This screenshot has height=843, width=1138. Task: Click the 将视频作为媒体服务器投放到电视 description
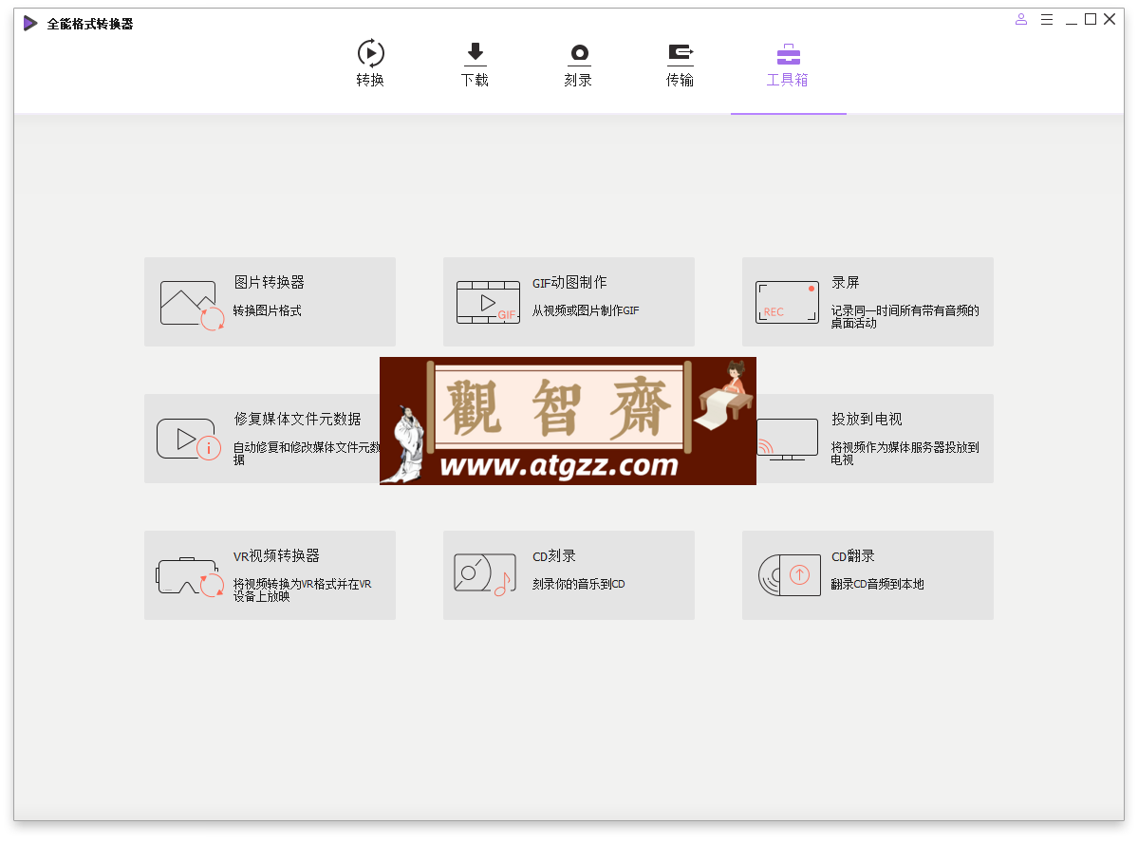tap(905, 453)
